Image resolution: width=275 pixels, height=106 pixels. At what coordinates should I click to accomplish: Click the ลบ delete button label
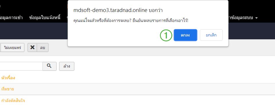click(x=42, y=48)
